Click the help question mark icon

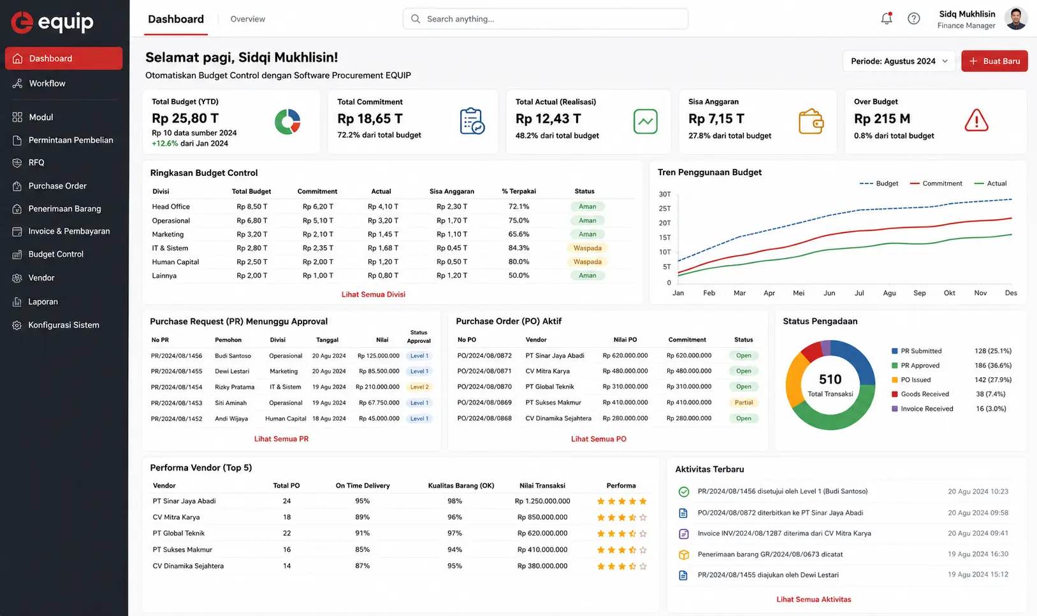coord(914,18)
